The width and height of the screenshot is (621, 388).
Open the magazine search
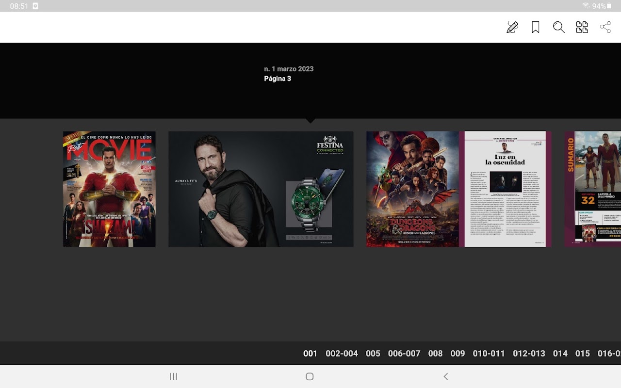559,27
